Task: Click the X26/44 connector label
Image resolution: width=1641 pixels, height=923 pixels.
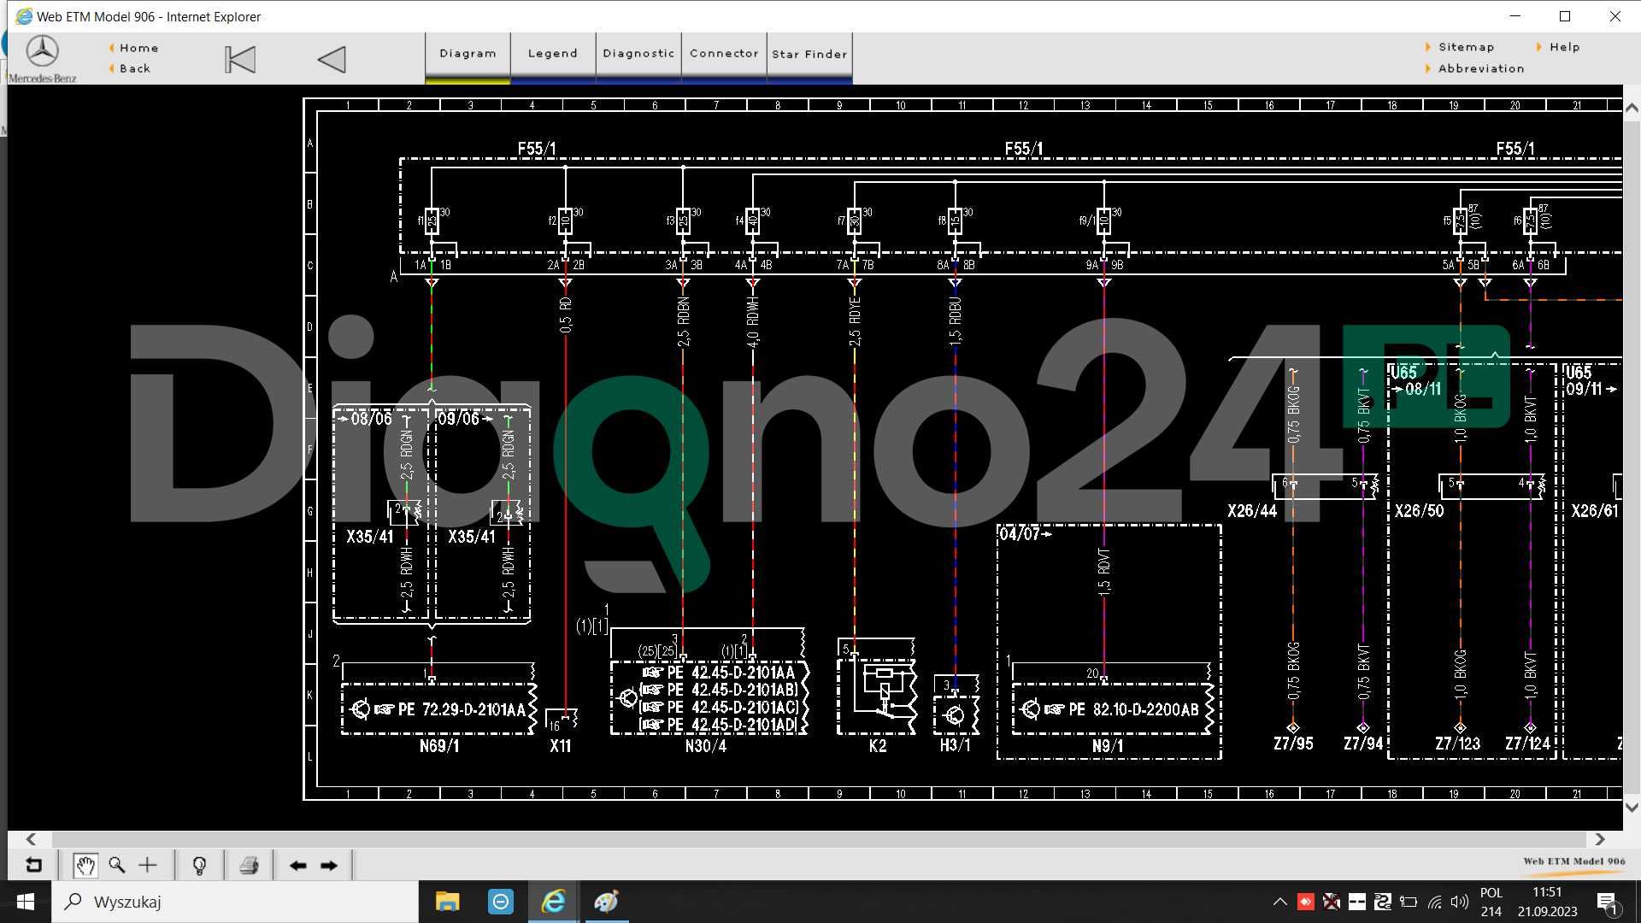Action: pos(1252,511)
